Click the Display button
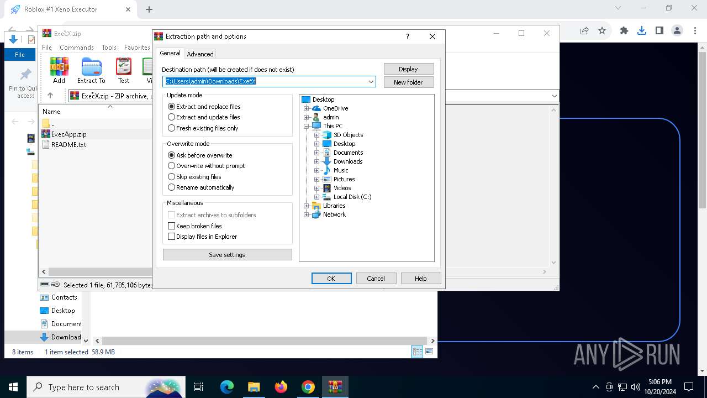 click(x=409, y=69)
